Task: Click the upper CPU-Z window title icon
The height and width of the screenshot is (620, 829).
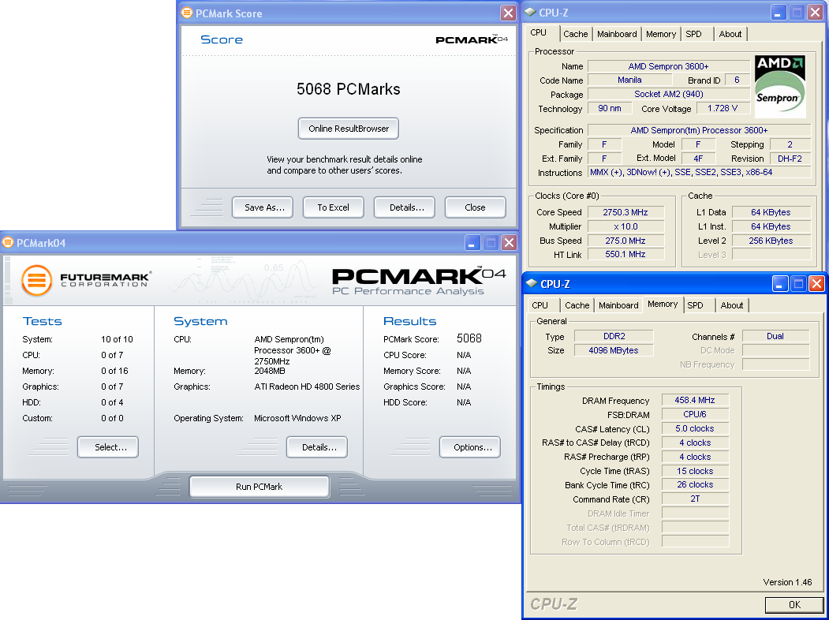Action: click(530, 12)
